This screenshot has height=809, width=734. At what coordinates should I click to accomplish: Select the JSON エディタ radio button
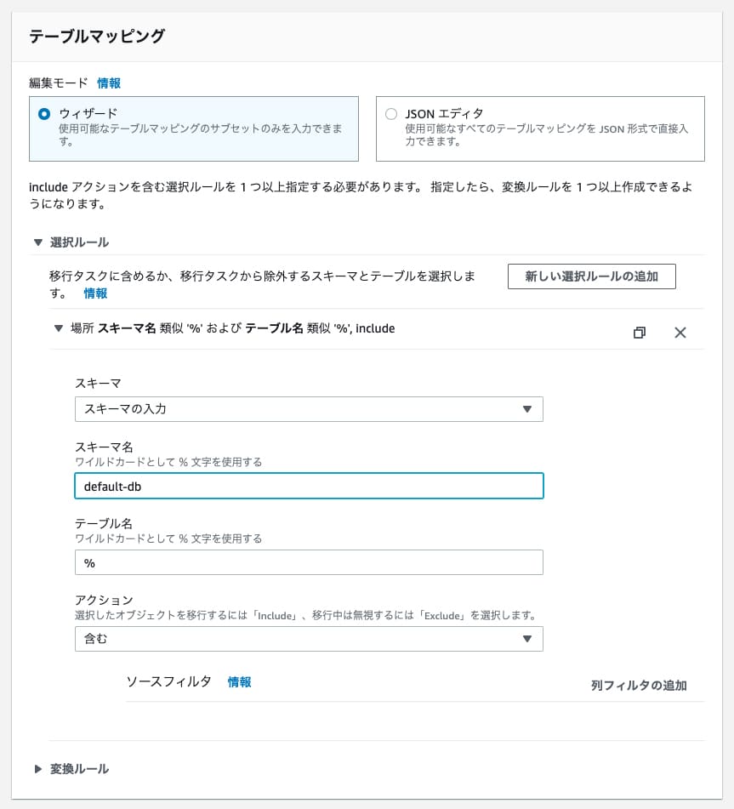[x=391, y=114]
